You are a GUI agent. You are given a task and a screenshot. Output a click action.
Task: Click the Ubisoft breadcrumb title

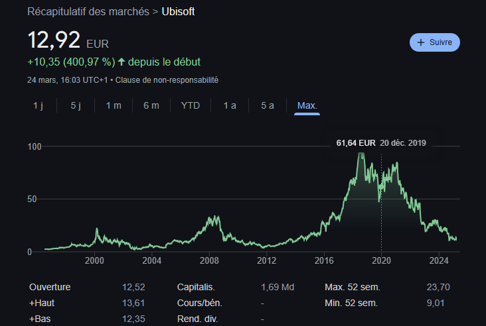pos(178,12)
